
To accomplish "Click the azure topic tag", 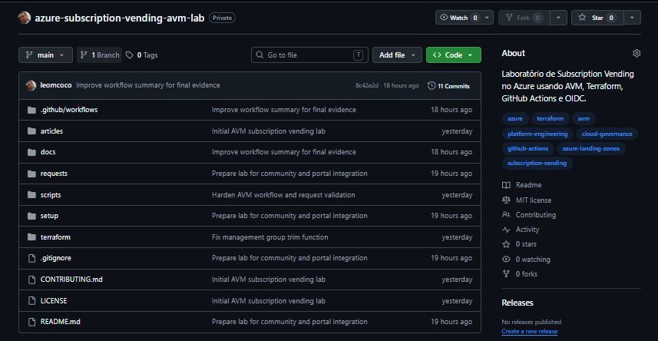I will pos(515,119).
